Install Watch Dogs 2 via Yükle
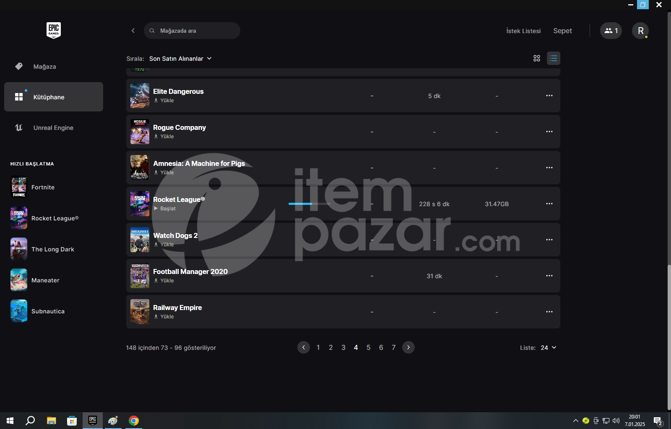The image size is (671, 429). (164, 245)
